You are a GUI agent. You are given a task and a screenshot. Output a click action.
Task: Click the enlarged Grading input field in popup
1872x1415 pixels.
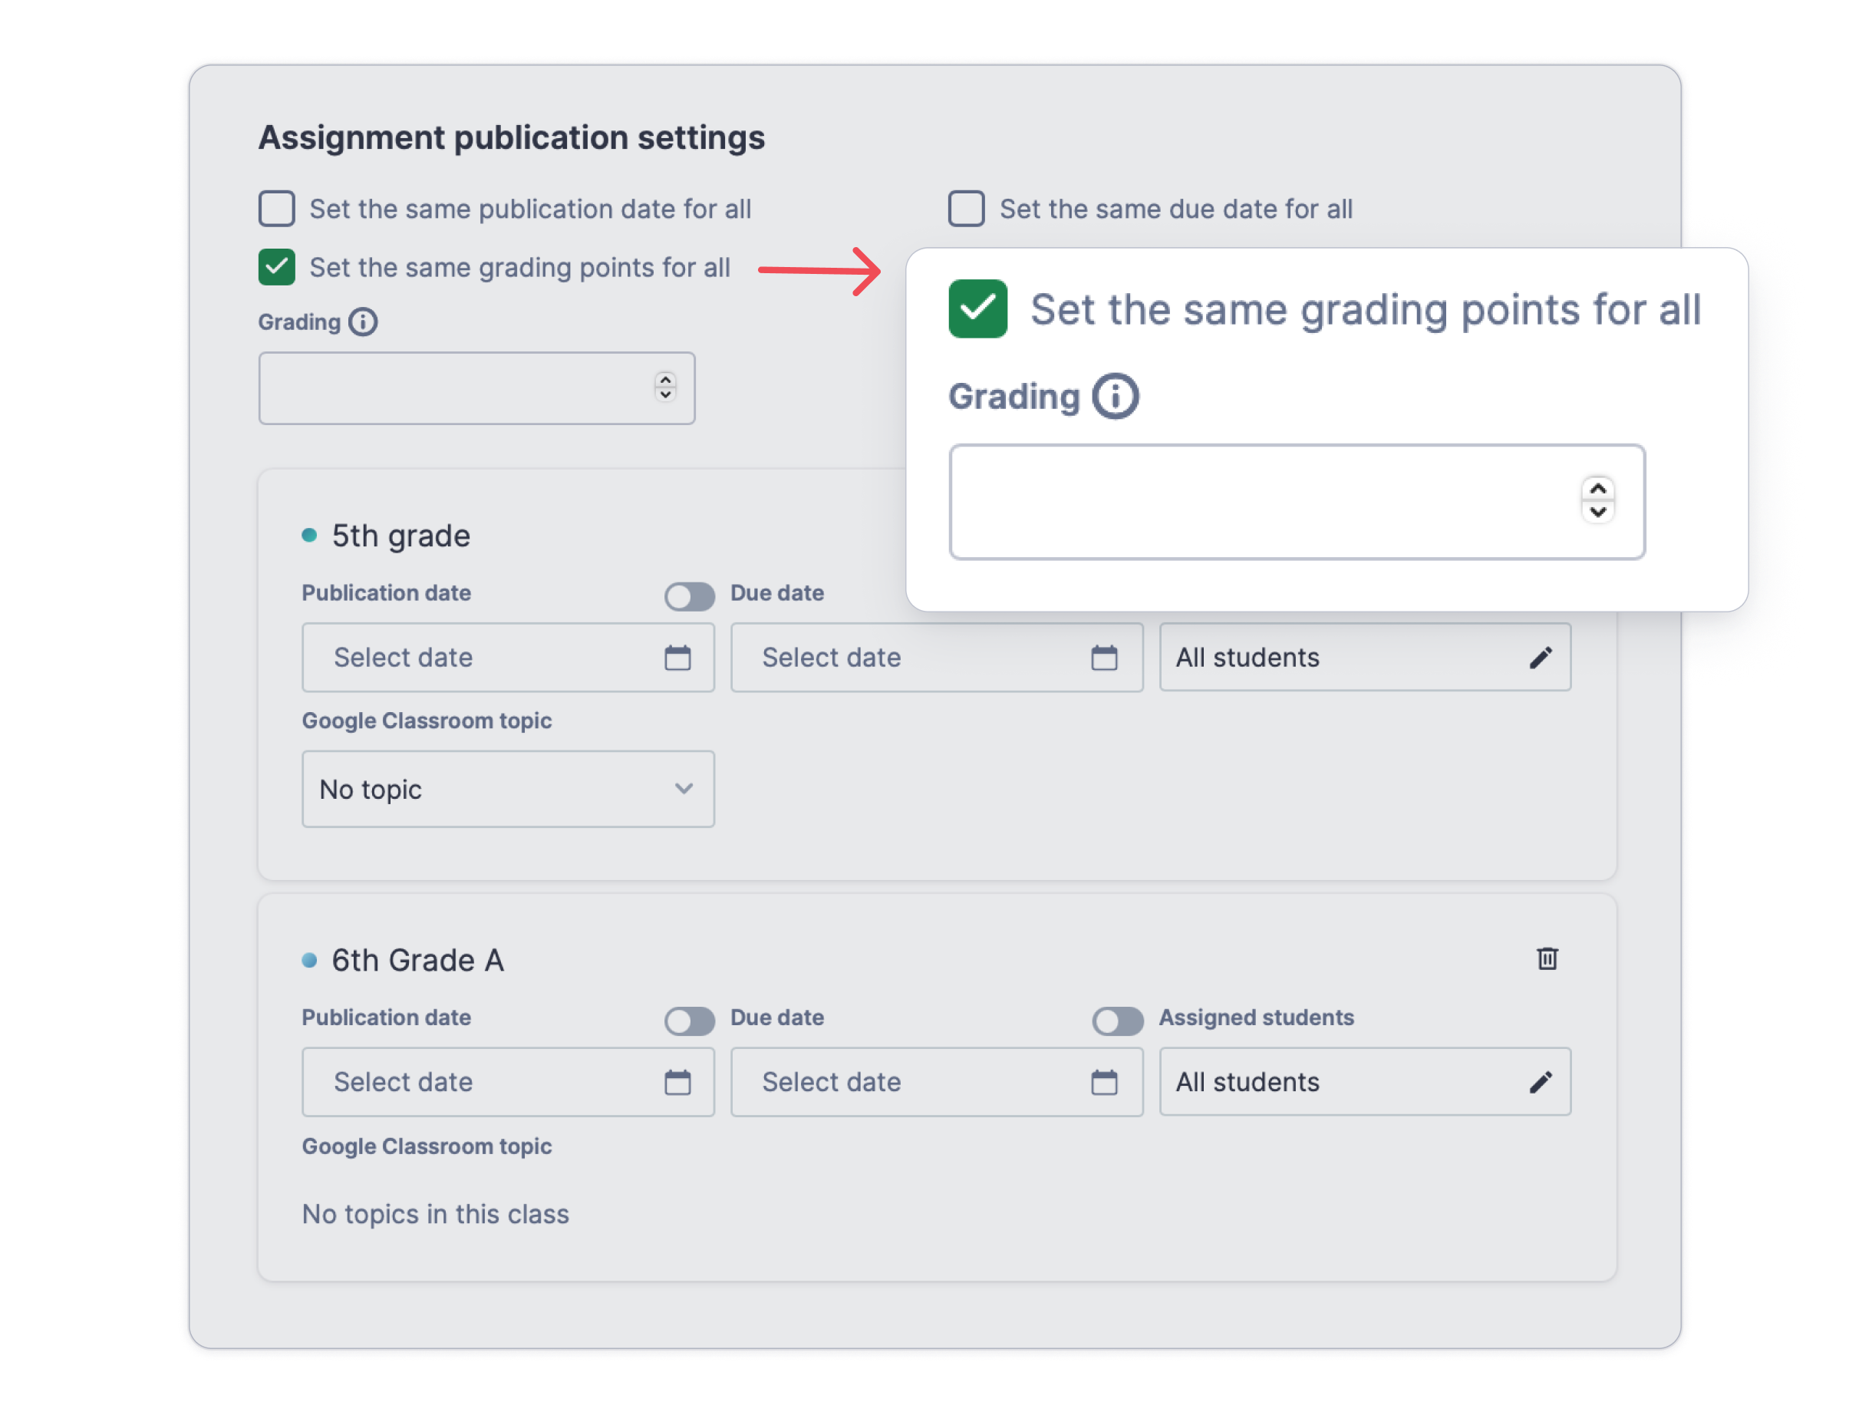pyautogui.click(x=1297, y=502)
